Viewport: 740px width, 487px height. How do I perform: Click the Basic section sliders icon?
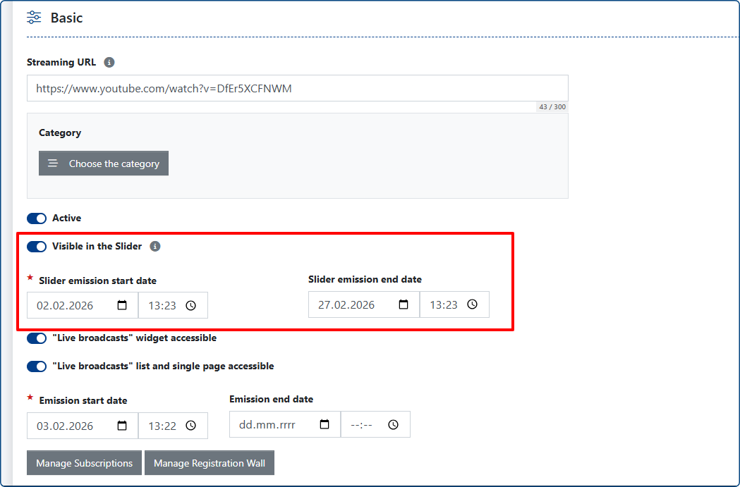[34, 18]
